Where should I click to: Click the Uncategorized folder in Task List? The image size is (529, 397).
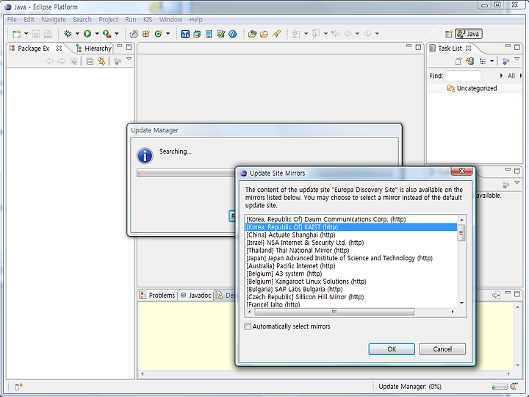pos(472,88)
